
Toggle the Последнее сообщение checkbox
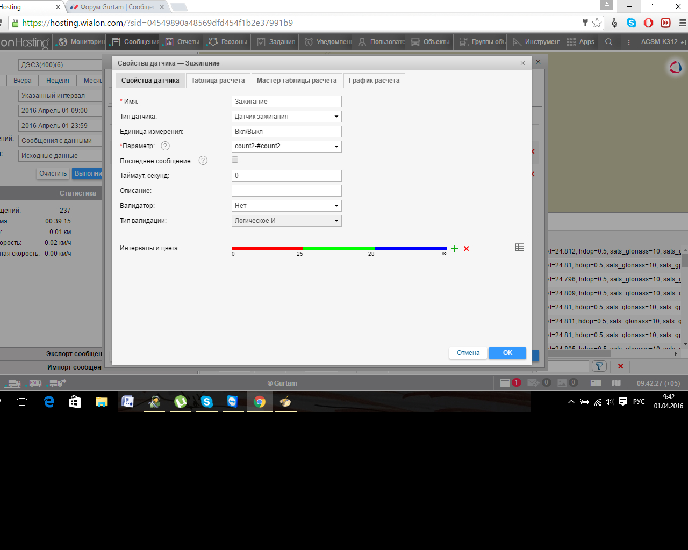click(x=235, y=160)
